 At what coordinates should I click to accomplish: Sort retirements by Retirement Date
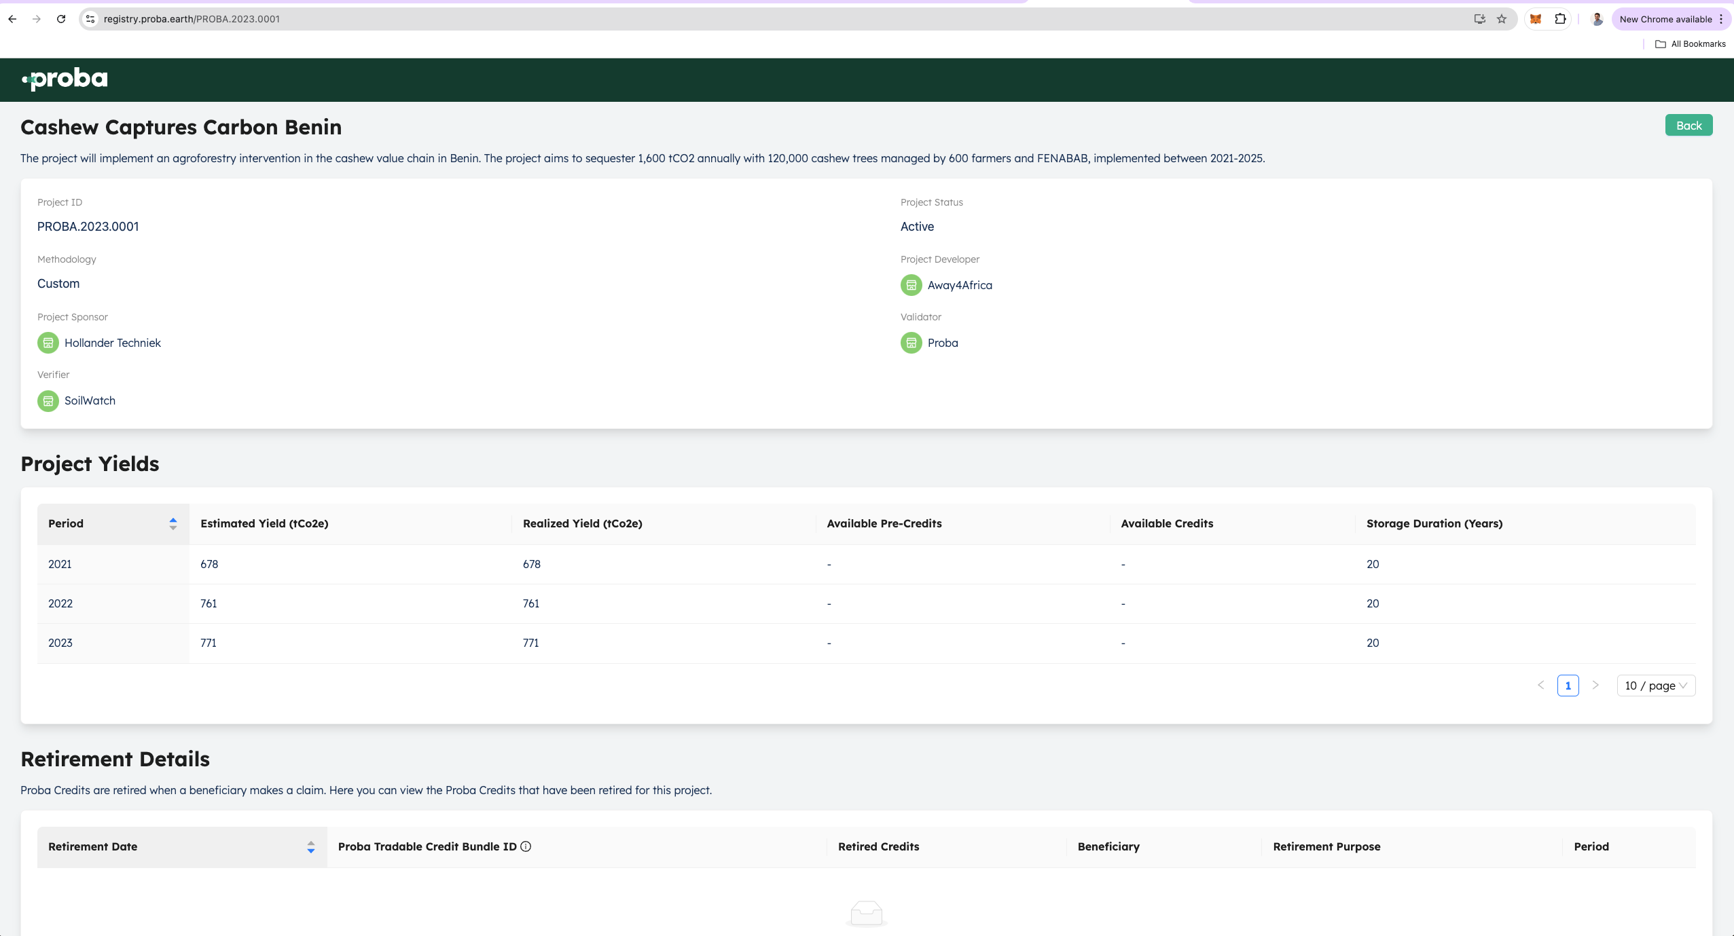click(x=310, y=846)
